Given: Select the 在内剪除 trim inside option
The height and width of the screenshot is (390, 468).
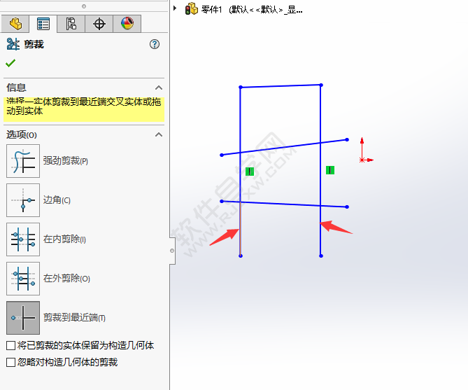Looking at the screenshot, I should pos(23,239).
